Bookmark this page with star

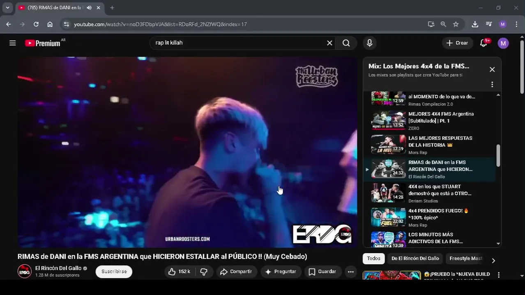456,24
